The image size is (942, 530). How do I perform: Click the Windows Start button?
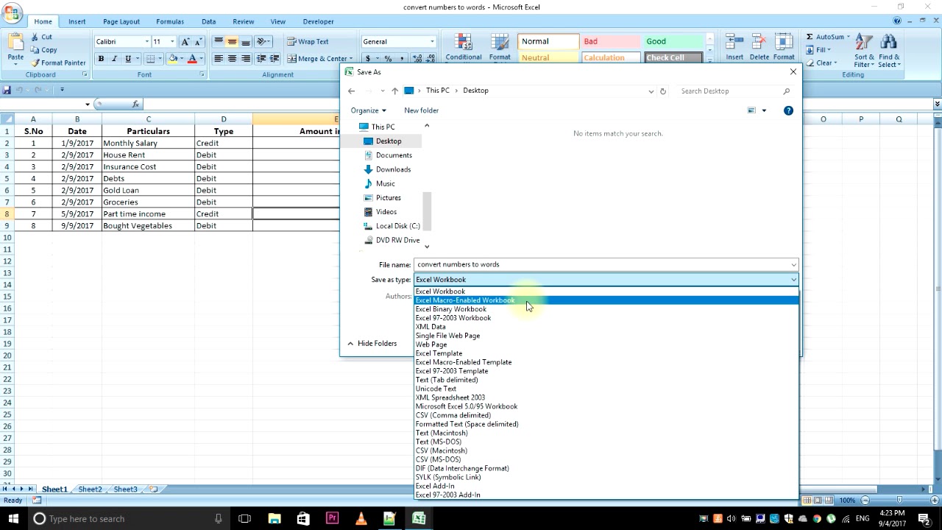coord(13,519)
